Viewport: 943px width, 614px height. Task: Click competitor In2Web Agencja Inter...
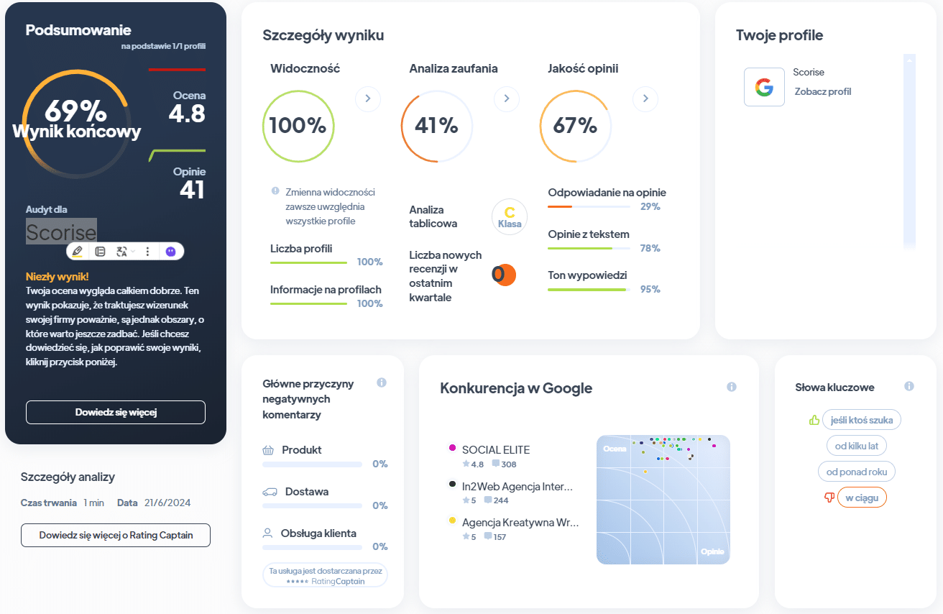click(x=517, y=486)
